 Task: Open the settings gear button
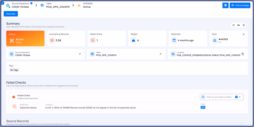click(x=226, y=5)
